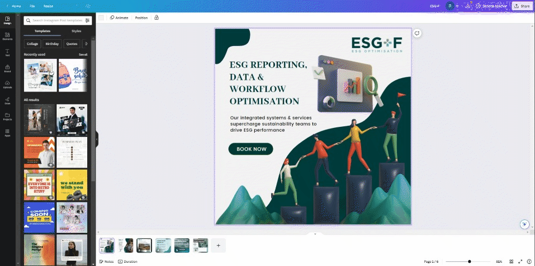The image size is (535, 266).
Task: Click the Page 1 / 6 indicator
Action: tap(431, 262)
